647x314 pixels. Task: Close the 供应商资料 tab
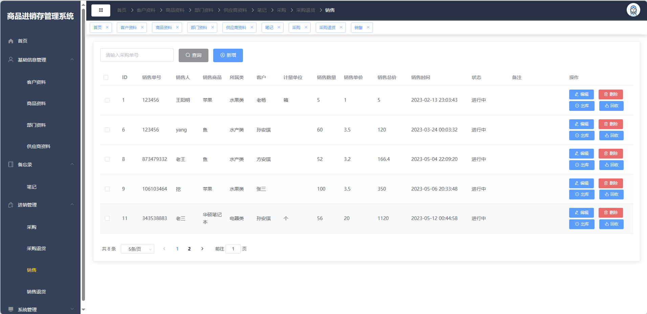click(x=252, y=27)
